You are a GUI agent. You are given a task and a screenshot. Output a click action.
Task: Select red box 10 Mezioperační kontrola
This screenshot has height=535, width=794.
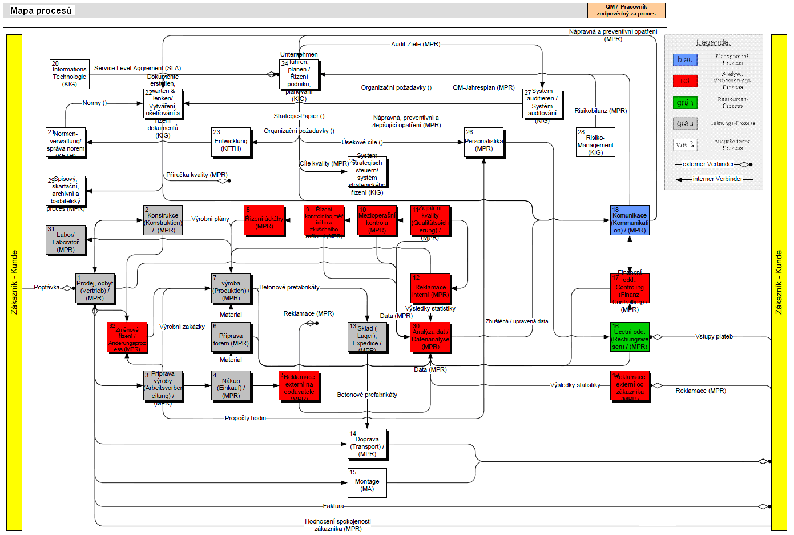tap(377, 220)
